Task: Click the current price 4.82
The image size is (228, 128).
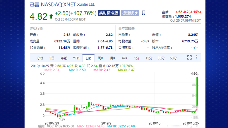Action: click(x=38, y=16)
